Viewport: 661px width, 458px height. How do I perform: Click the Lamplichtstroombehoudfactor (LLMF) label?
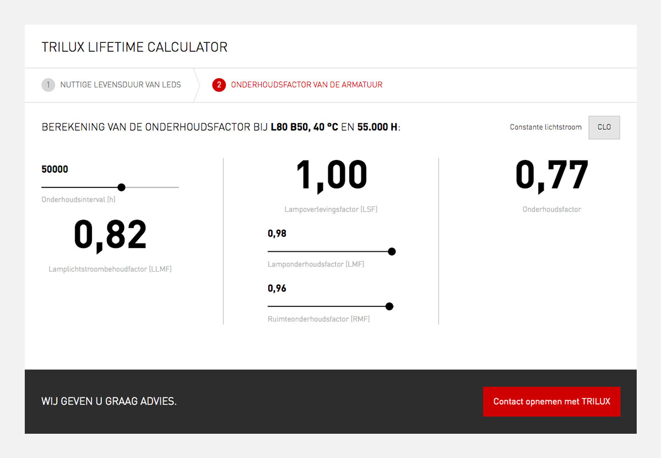pos(110,269)
